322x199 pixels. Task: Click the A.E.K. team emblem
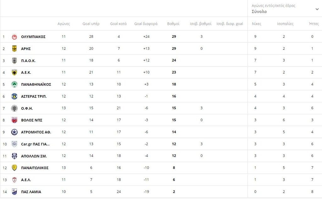[14, 72]
